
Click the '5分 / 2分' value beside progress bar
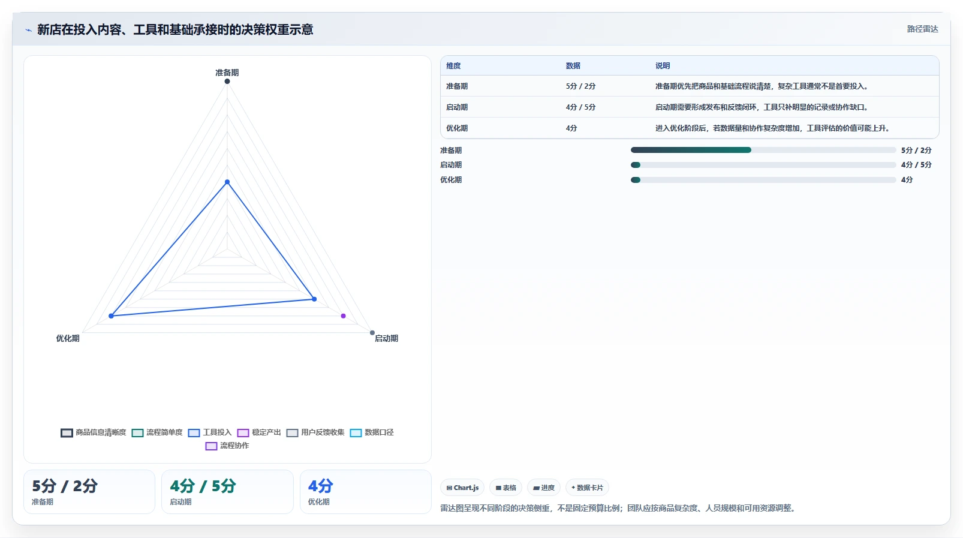(x=916, y=151)
